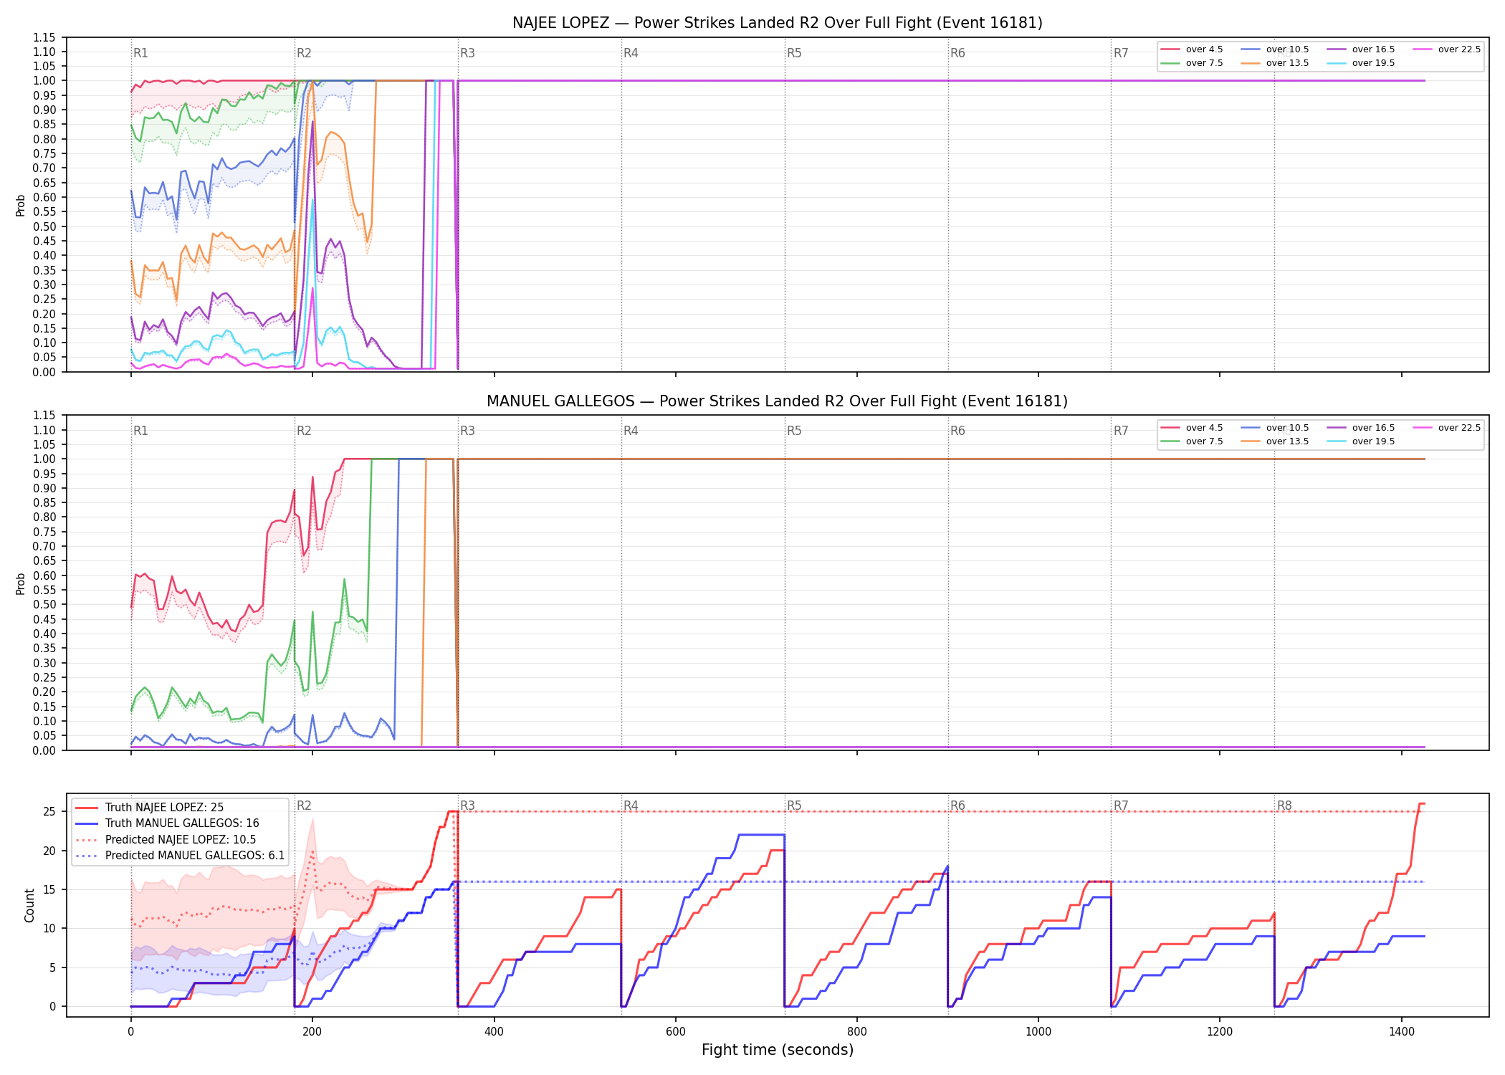Click 'Prob' axis label on Najee Lopez chart
Viewport: 1505px width, 1075px height.
click(21, 205)
